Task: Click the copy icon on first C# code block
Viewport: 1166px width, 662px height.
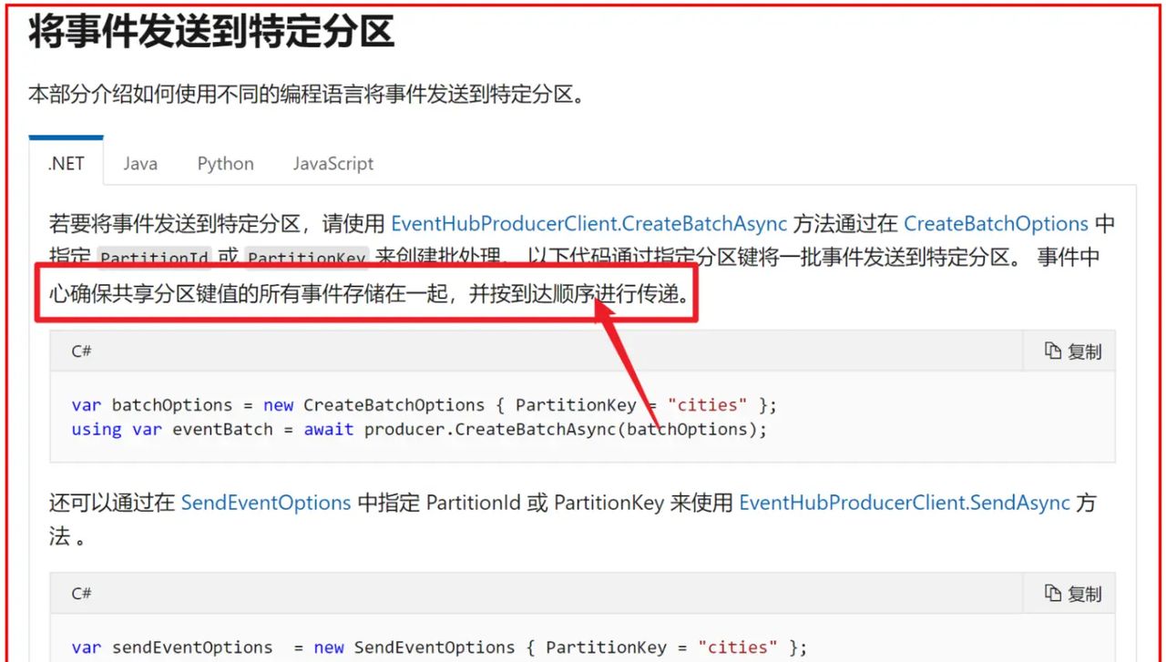Action: [1053, 351]
